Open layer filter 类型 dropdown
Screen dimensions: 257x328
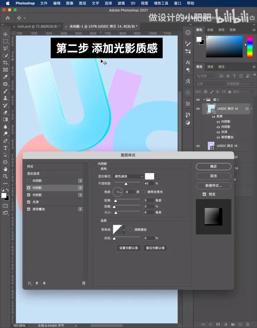coord(205,76)
